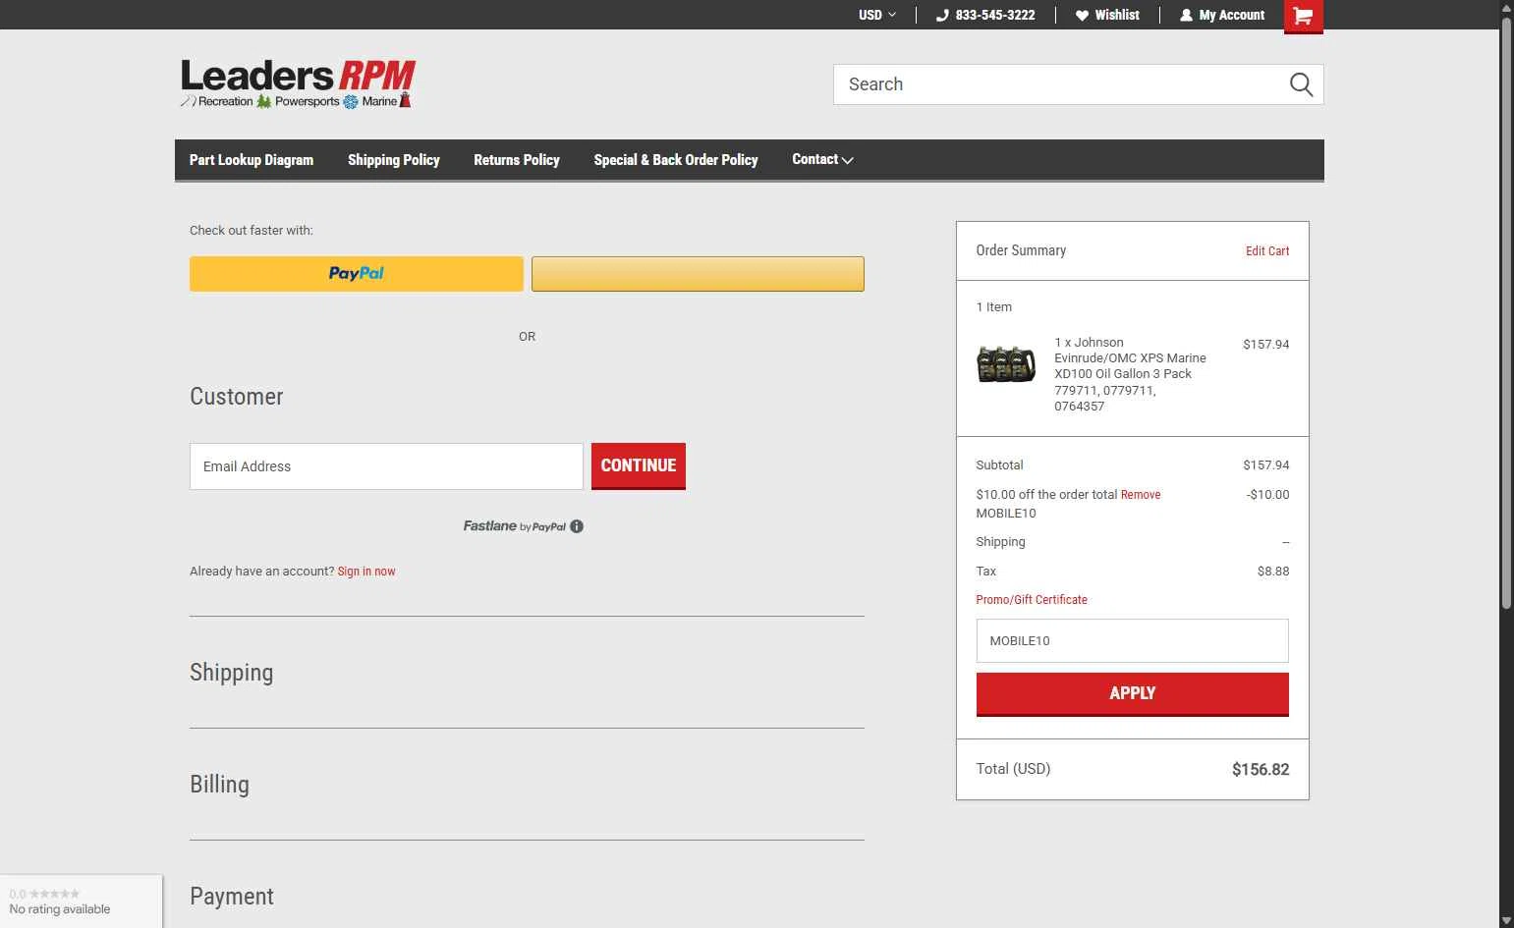Open the shopping cart icon

pos(1303,16)
